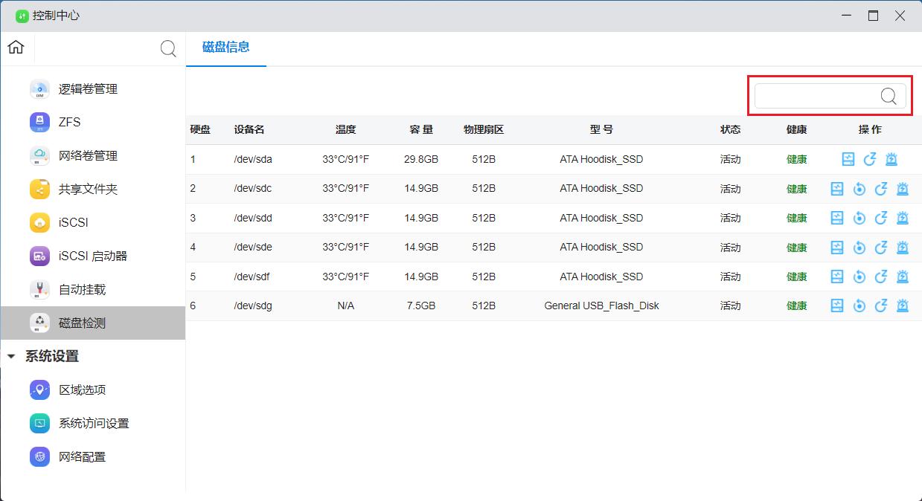The height and width of the screenshot is (501, 922).
Task: Open iSCSI 启动器 page
Action: coord(93,256)
